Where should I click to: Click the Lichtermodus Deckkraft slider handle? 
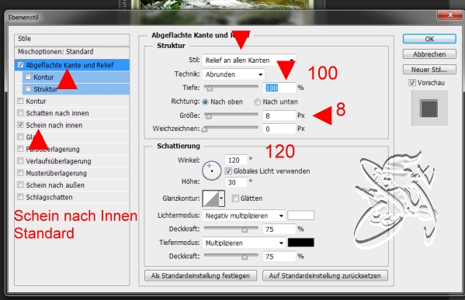pos(245,229)
